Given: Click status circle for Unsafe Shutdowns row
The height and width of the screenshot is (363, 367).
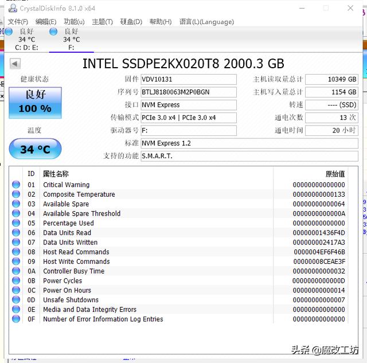Looking at the screenshot, I should coord(16,299).
